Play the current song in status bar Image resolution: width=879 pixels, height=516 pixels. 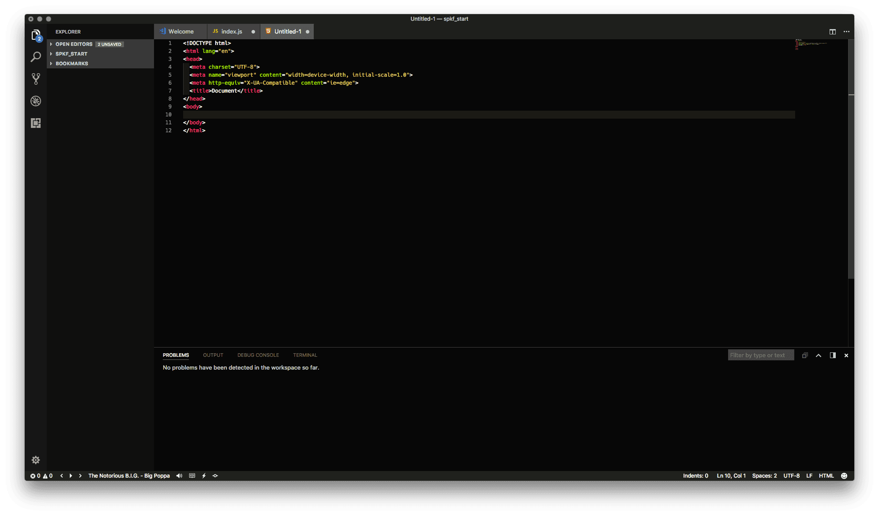tap(71, 476)
